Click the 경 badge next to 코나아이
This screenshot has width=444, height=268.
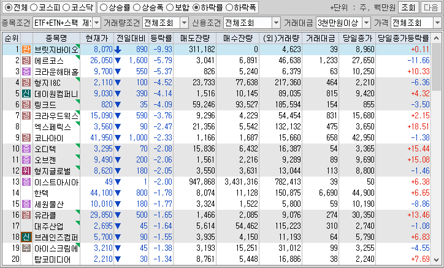[26, 138]
